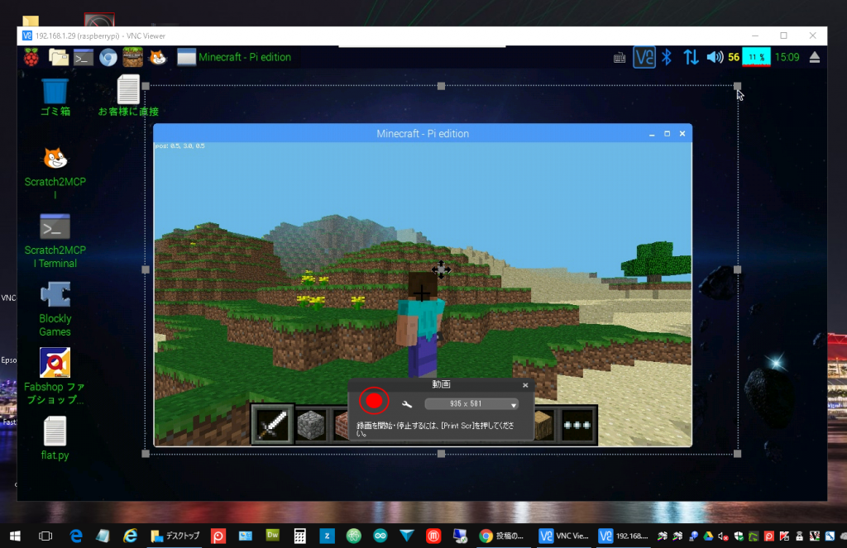Open the File Manager from the Pi panel

[x=59, y=57]
